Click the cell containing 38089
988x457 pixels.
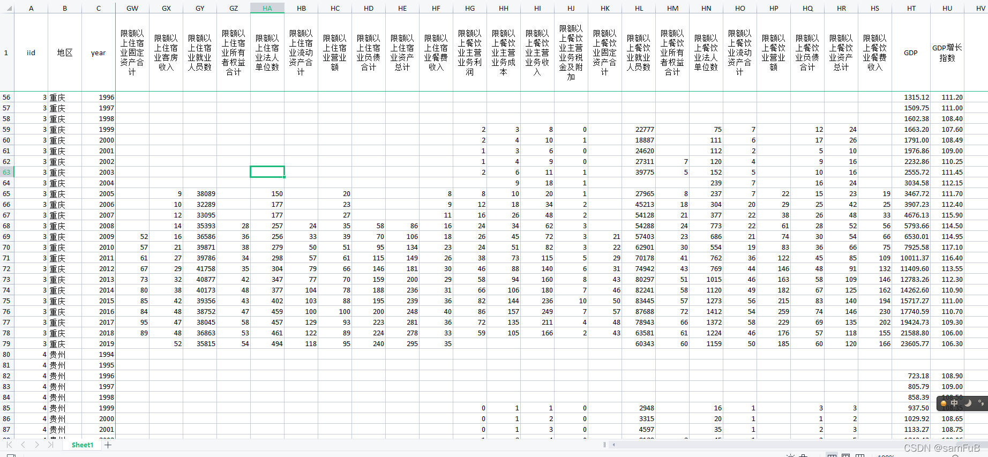[200, 193]
